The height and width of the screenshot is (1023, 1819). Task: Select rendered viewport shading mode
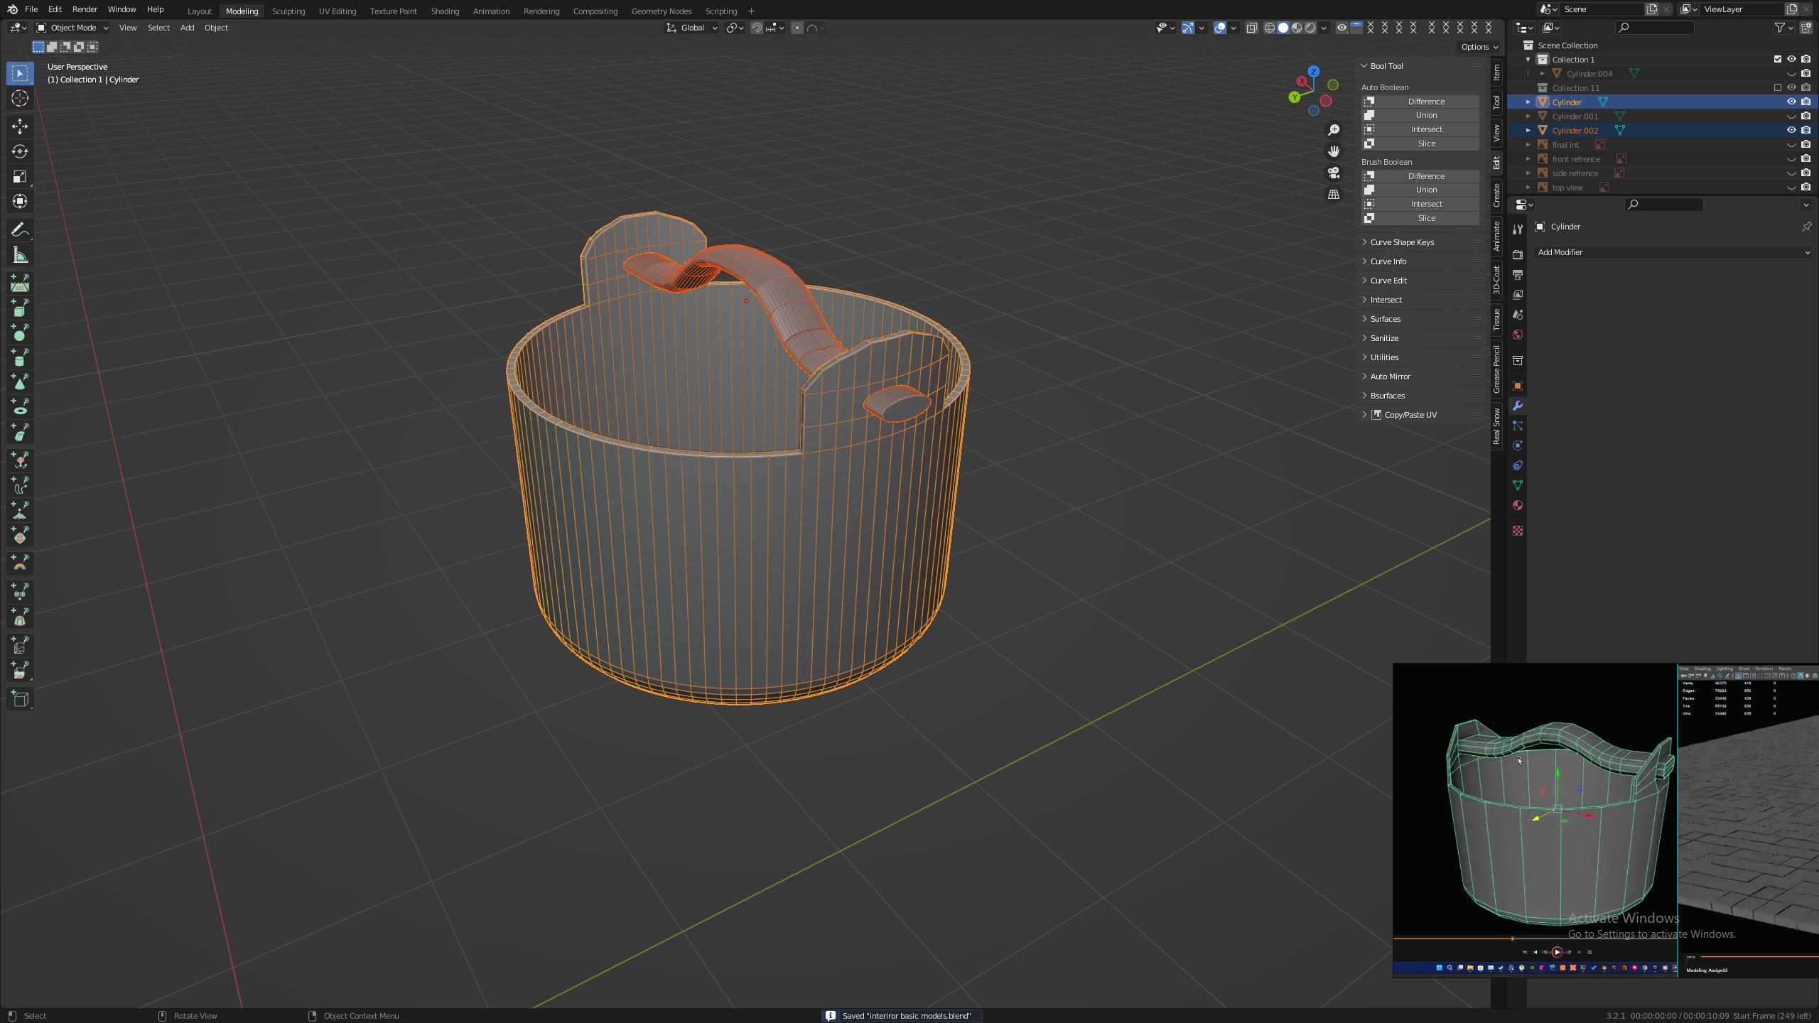1310,28
